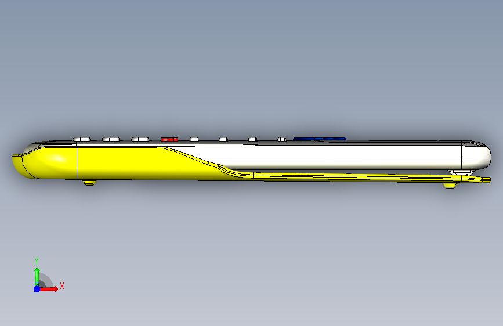Select the small yellow foot under the remote's right end

[x=450, y=185]
